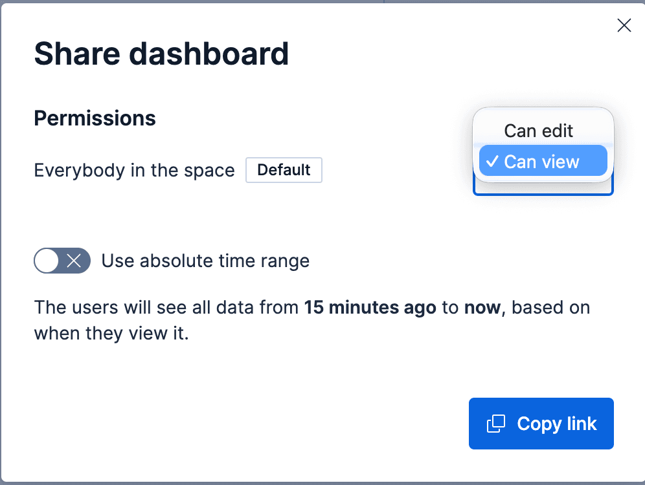The image size is (645, 485).
Task: Click the X icon to dismiss the dialog
Action: click(624, 25)
